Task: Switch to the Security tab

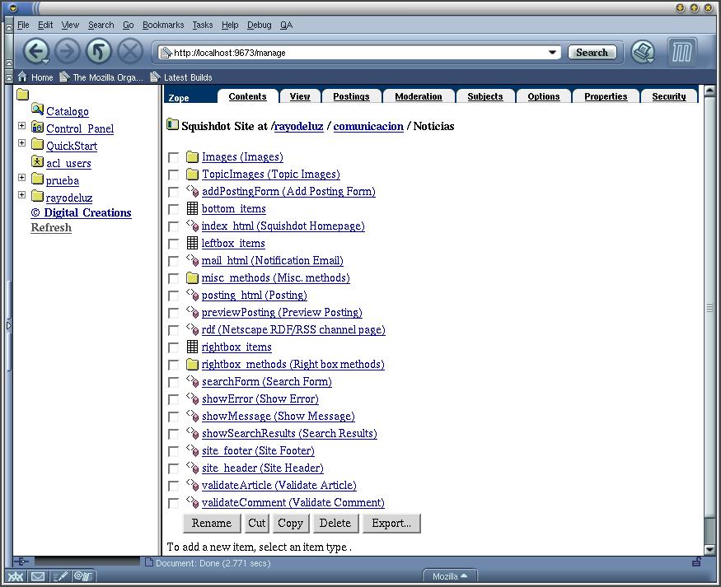Action: [x=669, y=96]
